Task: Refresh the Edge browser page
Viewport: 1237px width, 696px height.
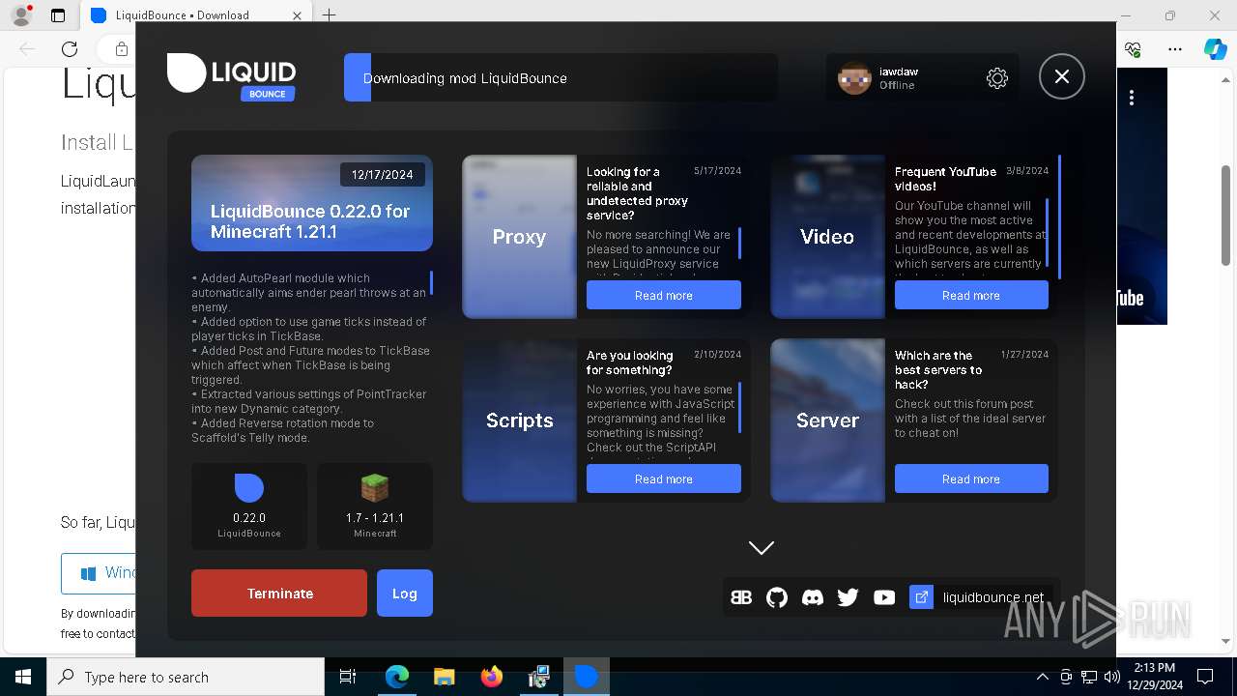Action: tap(70, 49)
